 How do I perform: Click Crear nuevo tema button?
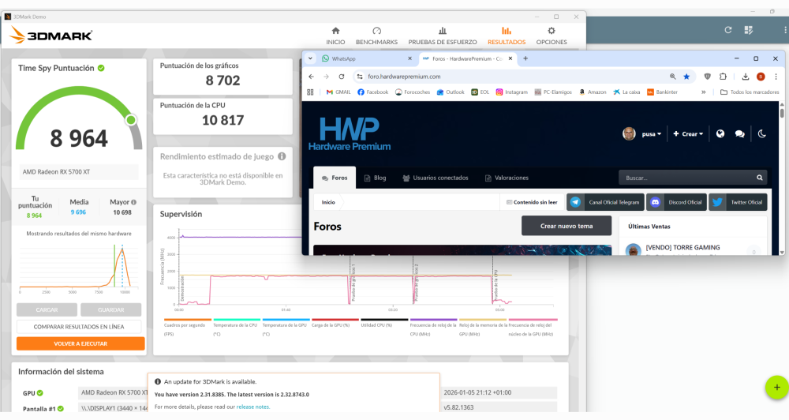[x=566, y=226]
